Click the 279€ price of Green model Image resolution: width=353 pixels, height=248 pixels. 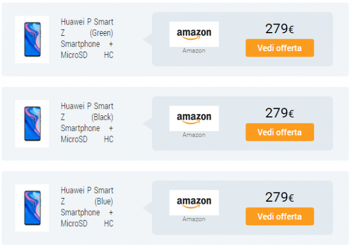(280, 29)
